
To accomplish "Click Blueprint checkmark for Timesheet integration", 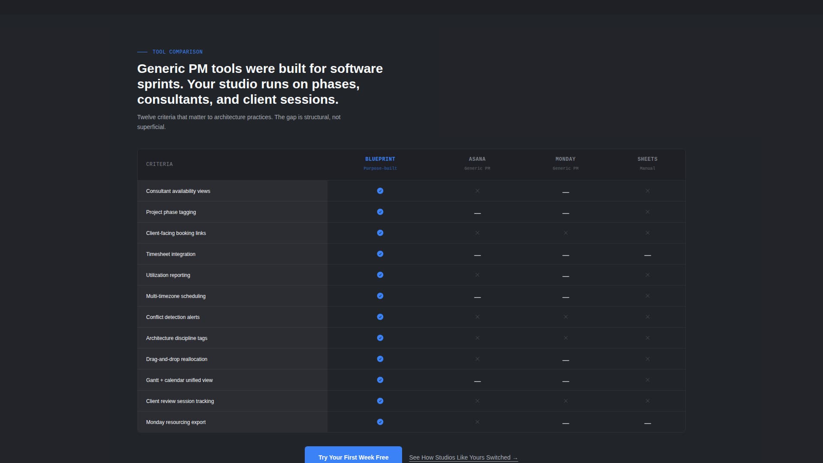I will tap(380, 254).
